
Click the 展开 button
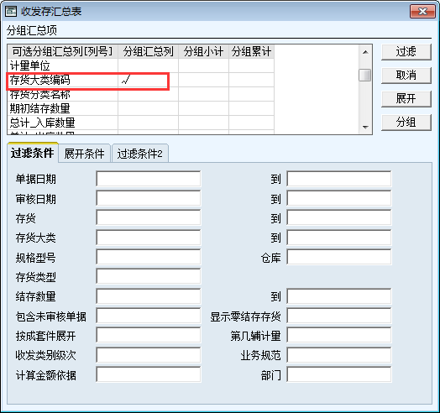406,99
